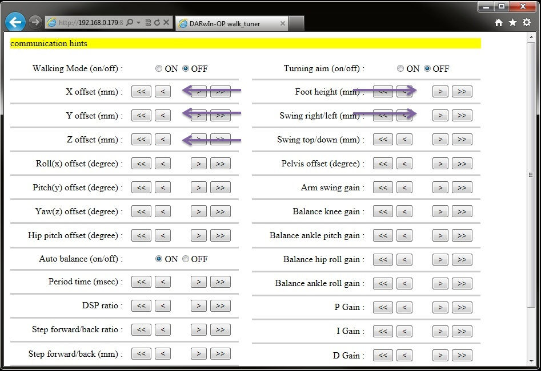
Task: Decrease Yaw(z) offset by small step (<)
Action: (163, 211)
